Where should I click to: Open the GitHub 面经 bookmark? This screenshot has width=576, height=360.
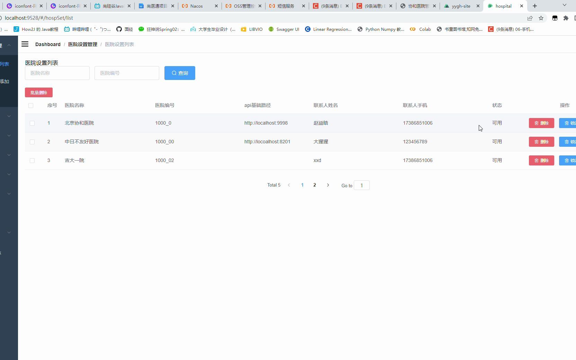[x=125, y=29]
